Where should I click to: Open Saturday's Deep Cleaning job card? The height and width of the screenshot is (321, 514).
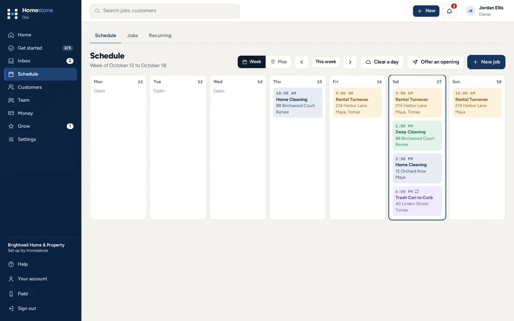tap(417, 135)
